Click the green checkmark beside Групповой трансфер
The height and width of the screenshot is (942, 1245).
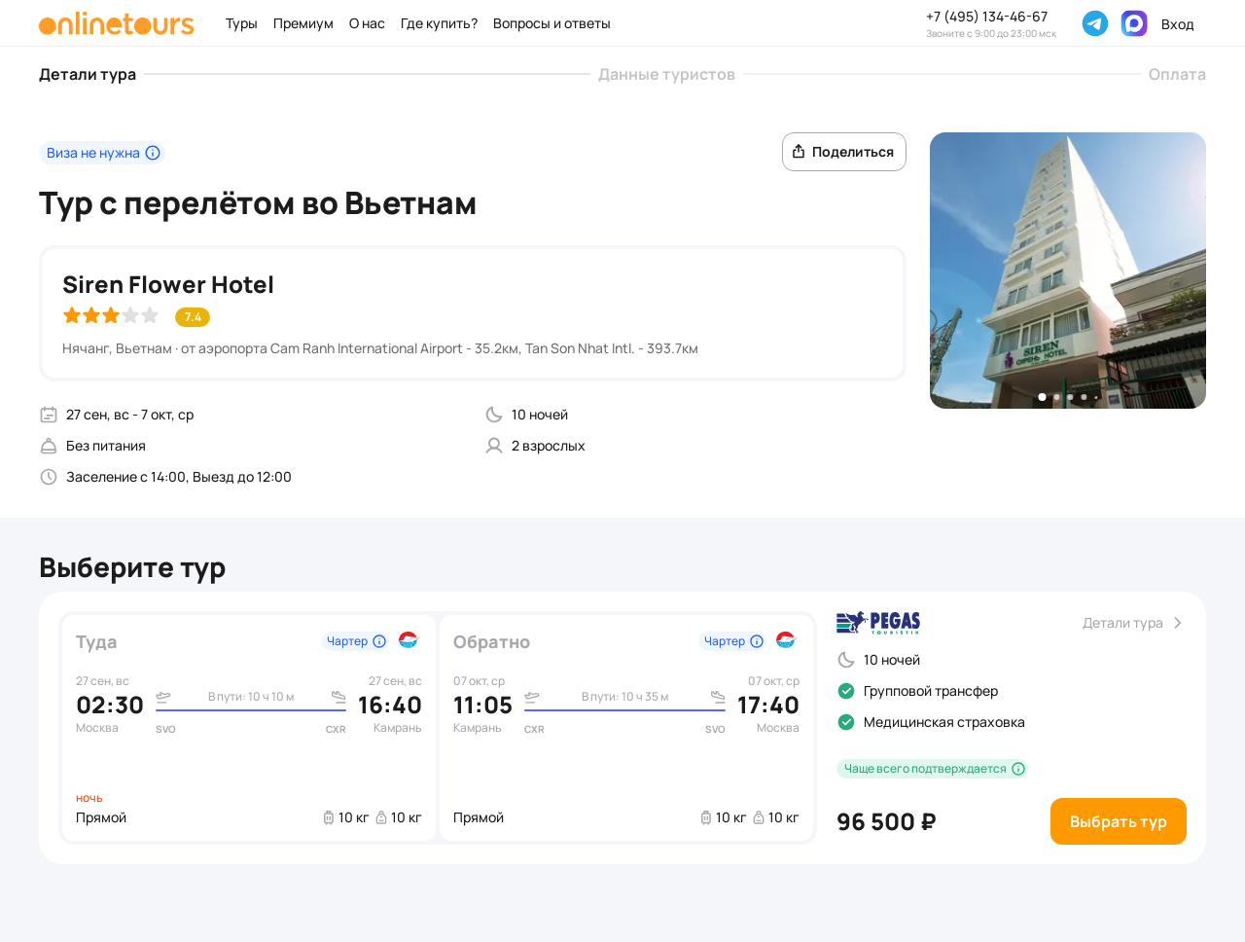846,691
